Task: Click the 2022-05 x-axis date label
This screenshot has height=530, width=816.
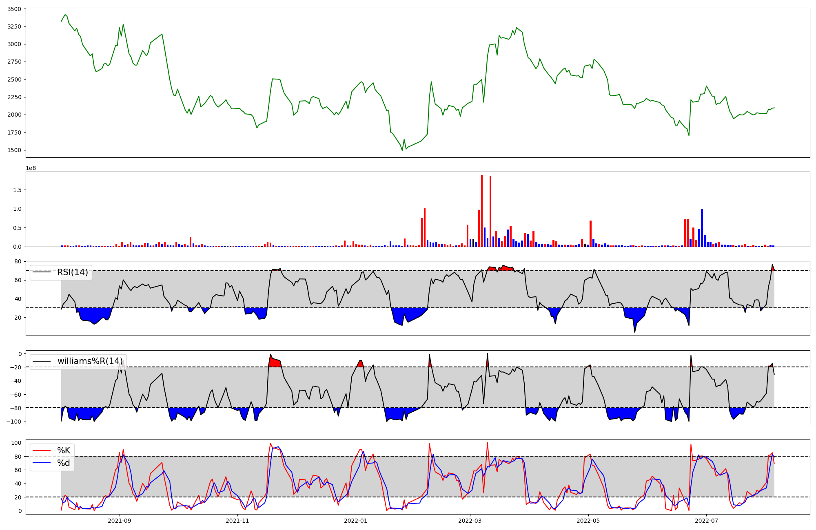Action: (x=588, y=521)
